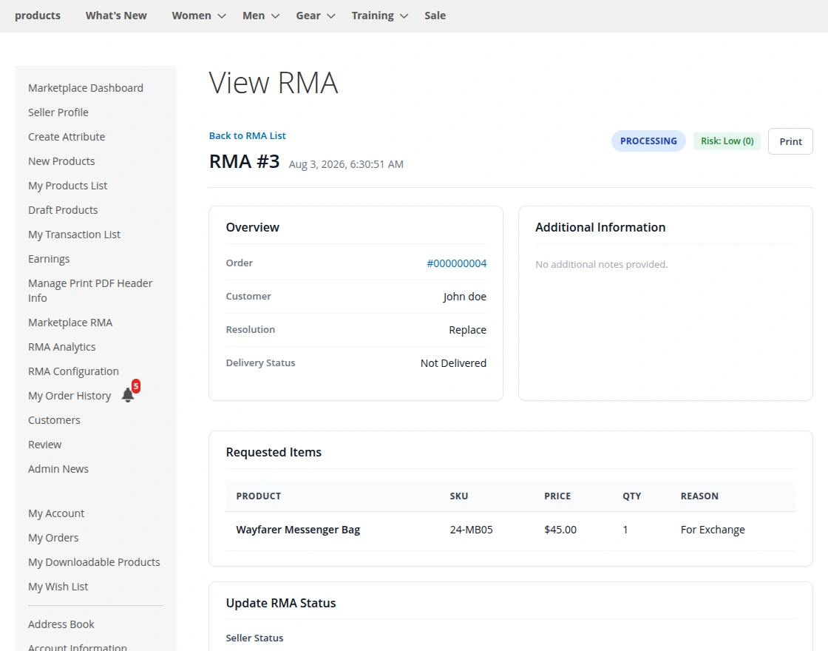Click the Risk: Low (0) badge

(727, 141)
